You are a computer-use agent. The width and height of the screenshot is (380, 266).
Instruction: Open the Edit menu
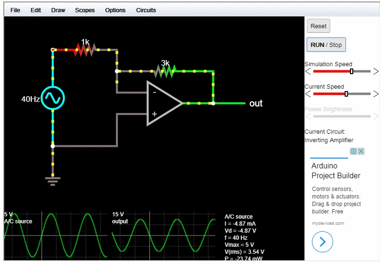coord(36,10)
